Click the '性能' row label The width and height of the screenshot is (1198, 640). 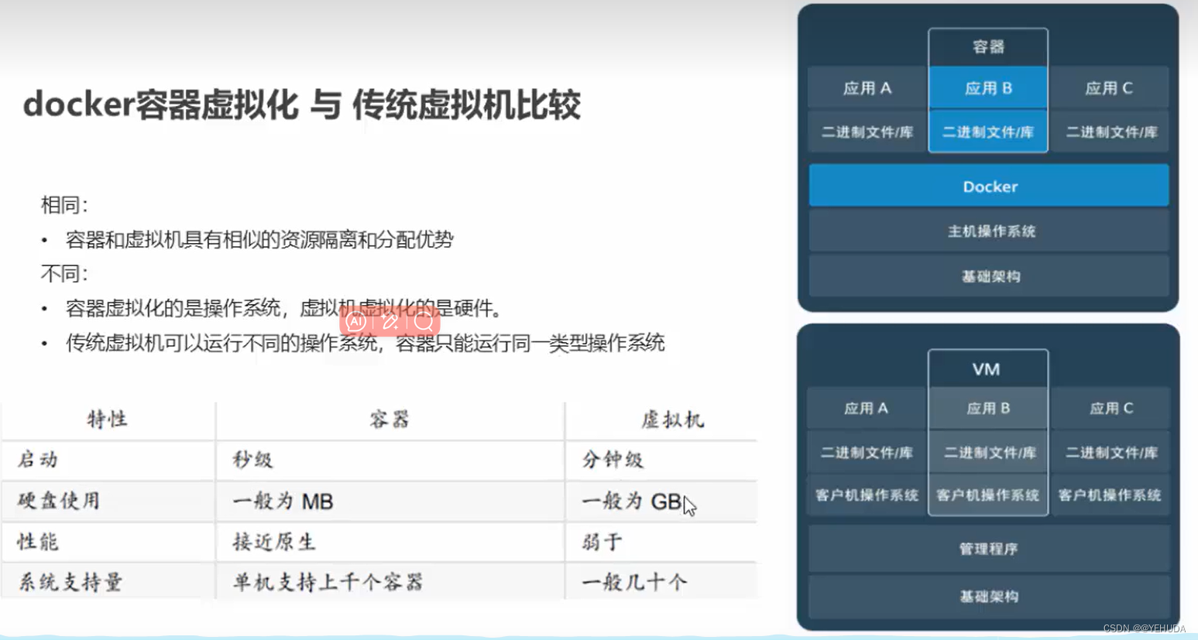point(38,542)
